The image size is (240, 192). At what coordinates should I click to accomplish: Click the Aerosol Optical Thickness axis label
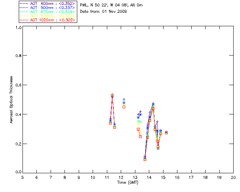11,100
